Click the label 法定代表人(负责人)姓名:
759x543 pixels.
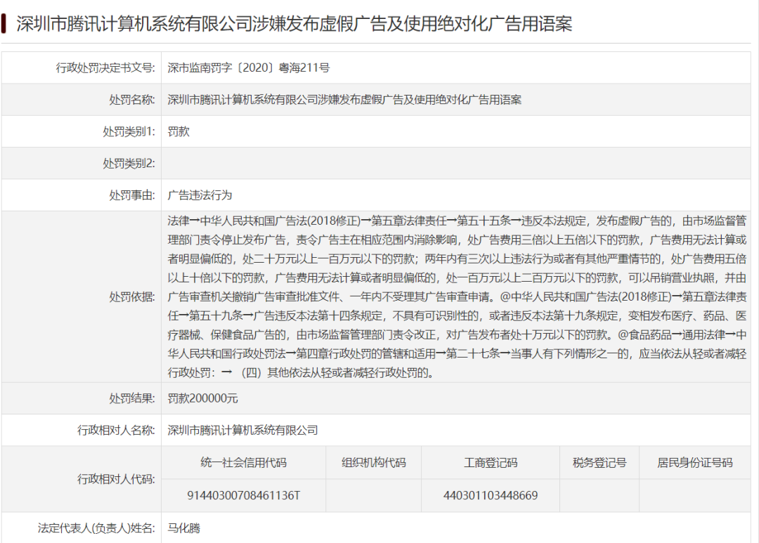click(96, 528)
